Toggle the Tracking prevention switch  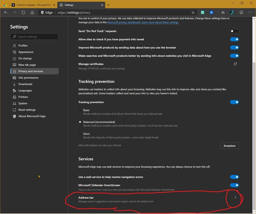(x=234, y=102)
